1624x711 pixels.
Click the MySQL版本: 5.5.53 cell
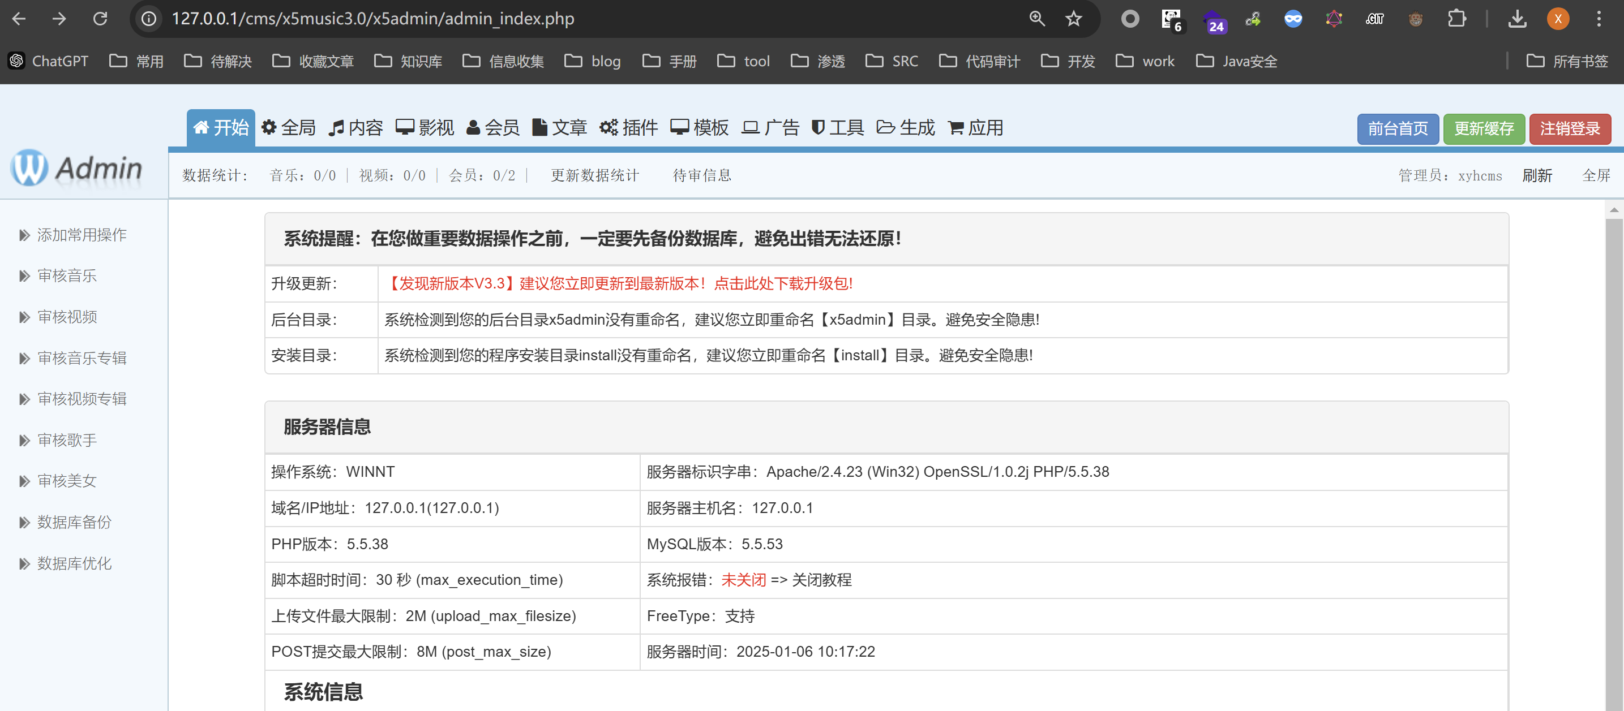1073,544
